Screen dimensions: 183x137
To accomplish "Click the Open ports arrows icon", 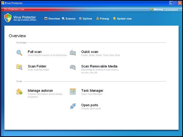I will (73, 106).
